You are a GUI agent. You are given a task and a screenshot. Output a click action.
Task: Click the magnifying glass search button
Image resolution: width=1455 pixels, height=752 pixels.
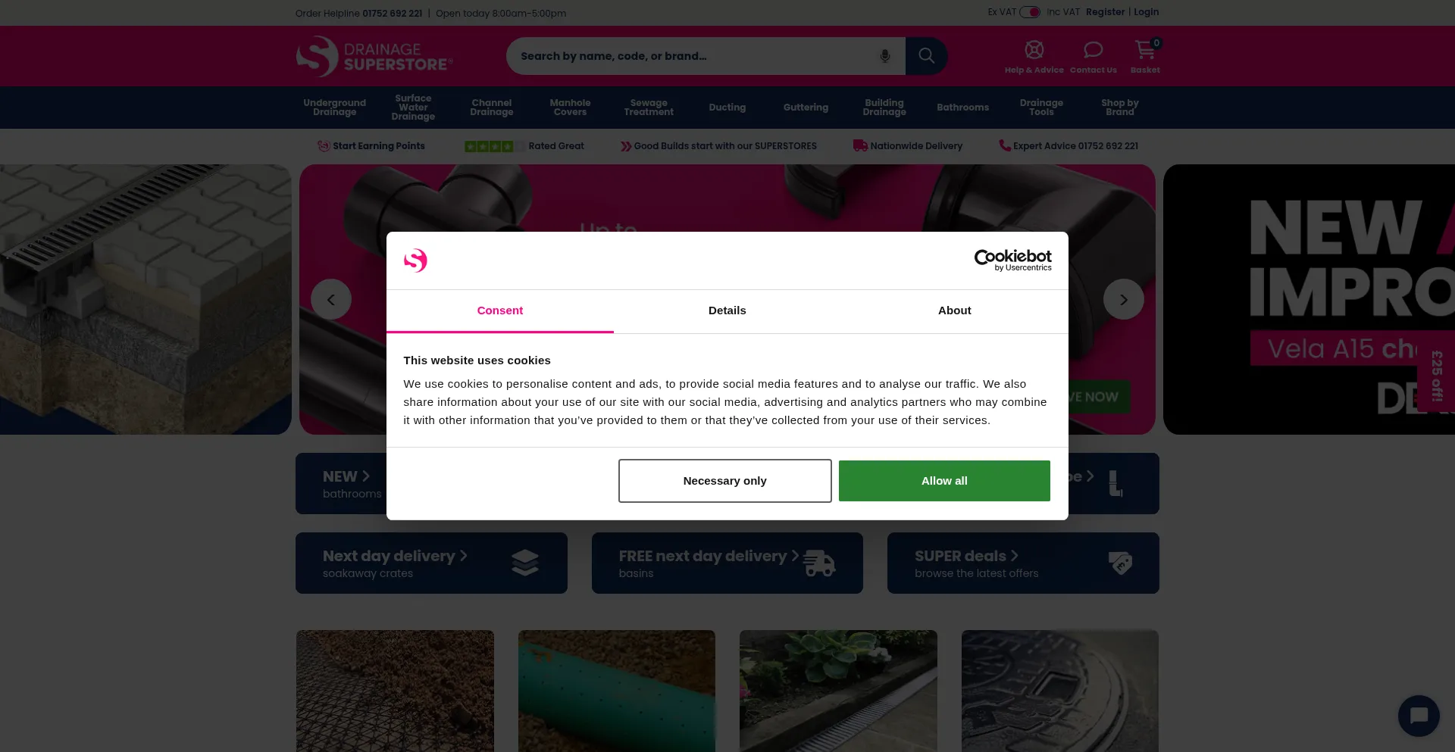[x=926, y=56]
